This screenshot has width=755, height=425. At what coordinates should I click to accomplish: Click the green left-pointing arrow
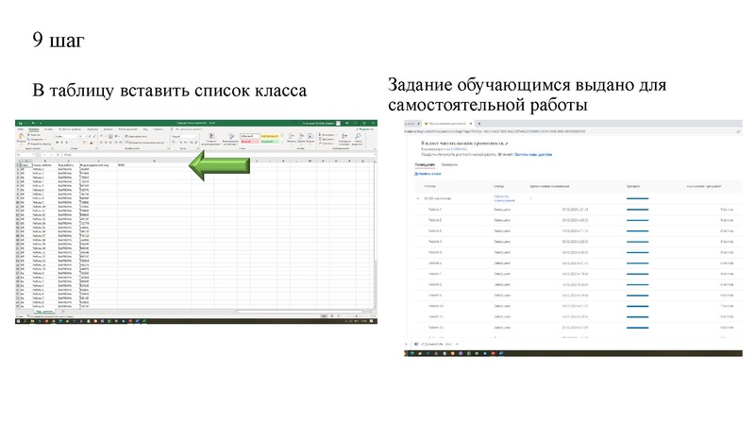(x=219, y=166)
